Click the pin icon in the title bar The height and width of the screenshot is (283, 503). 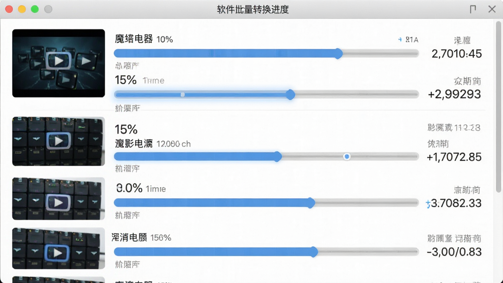473,9
